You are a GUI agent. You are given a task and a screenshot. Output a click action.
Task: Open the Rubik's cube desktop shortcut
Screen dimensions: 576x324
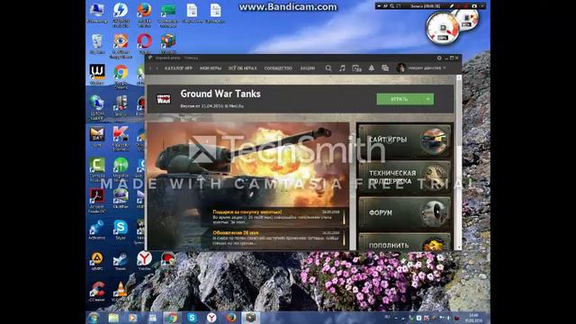(x=168, y=44)
